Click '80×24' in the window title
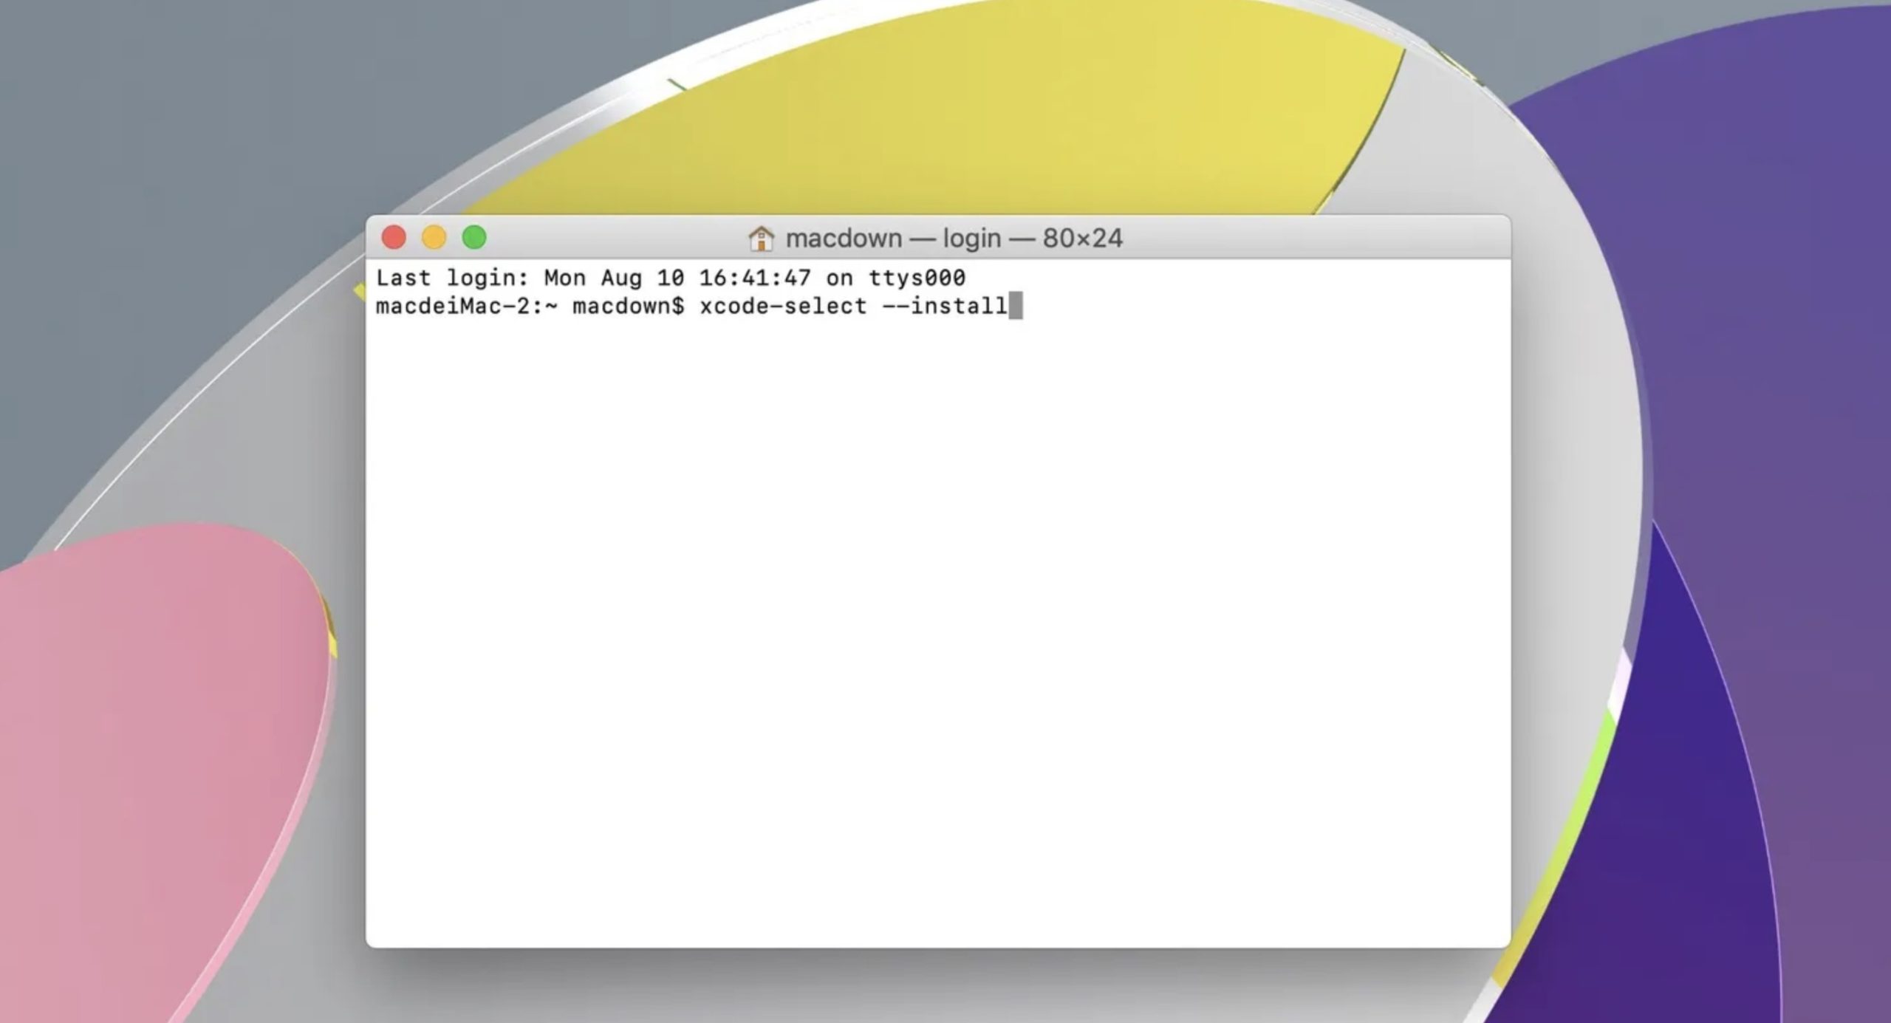The height and width of the screenshot is (1023, 1891). (x=1082, y=238)
